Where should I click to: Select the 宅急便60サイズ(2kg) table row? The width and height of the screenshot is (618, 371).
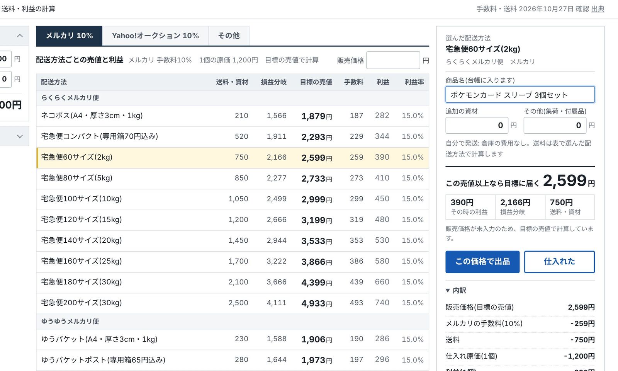(233, 158)
